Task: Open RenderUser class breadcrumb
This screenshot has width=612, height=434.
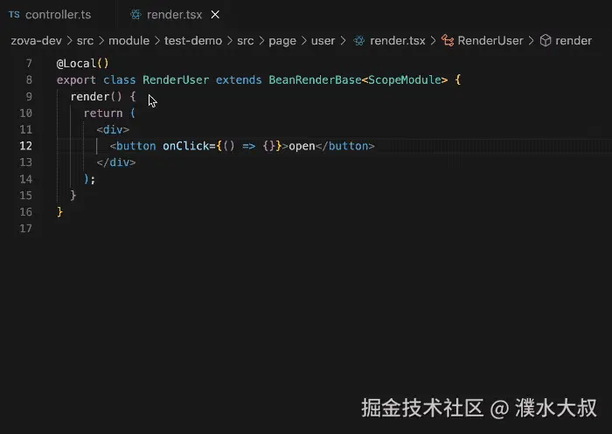Action: click(490, 40)
